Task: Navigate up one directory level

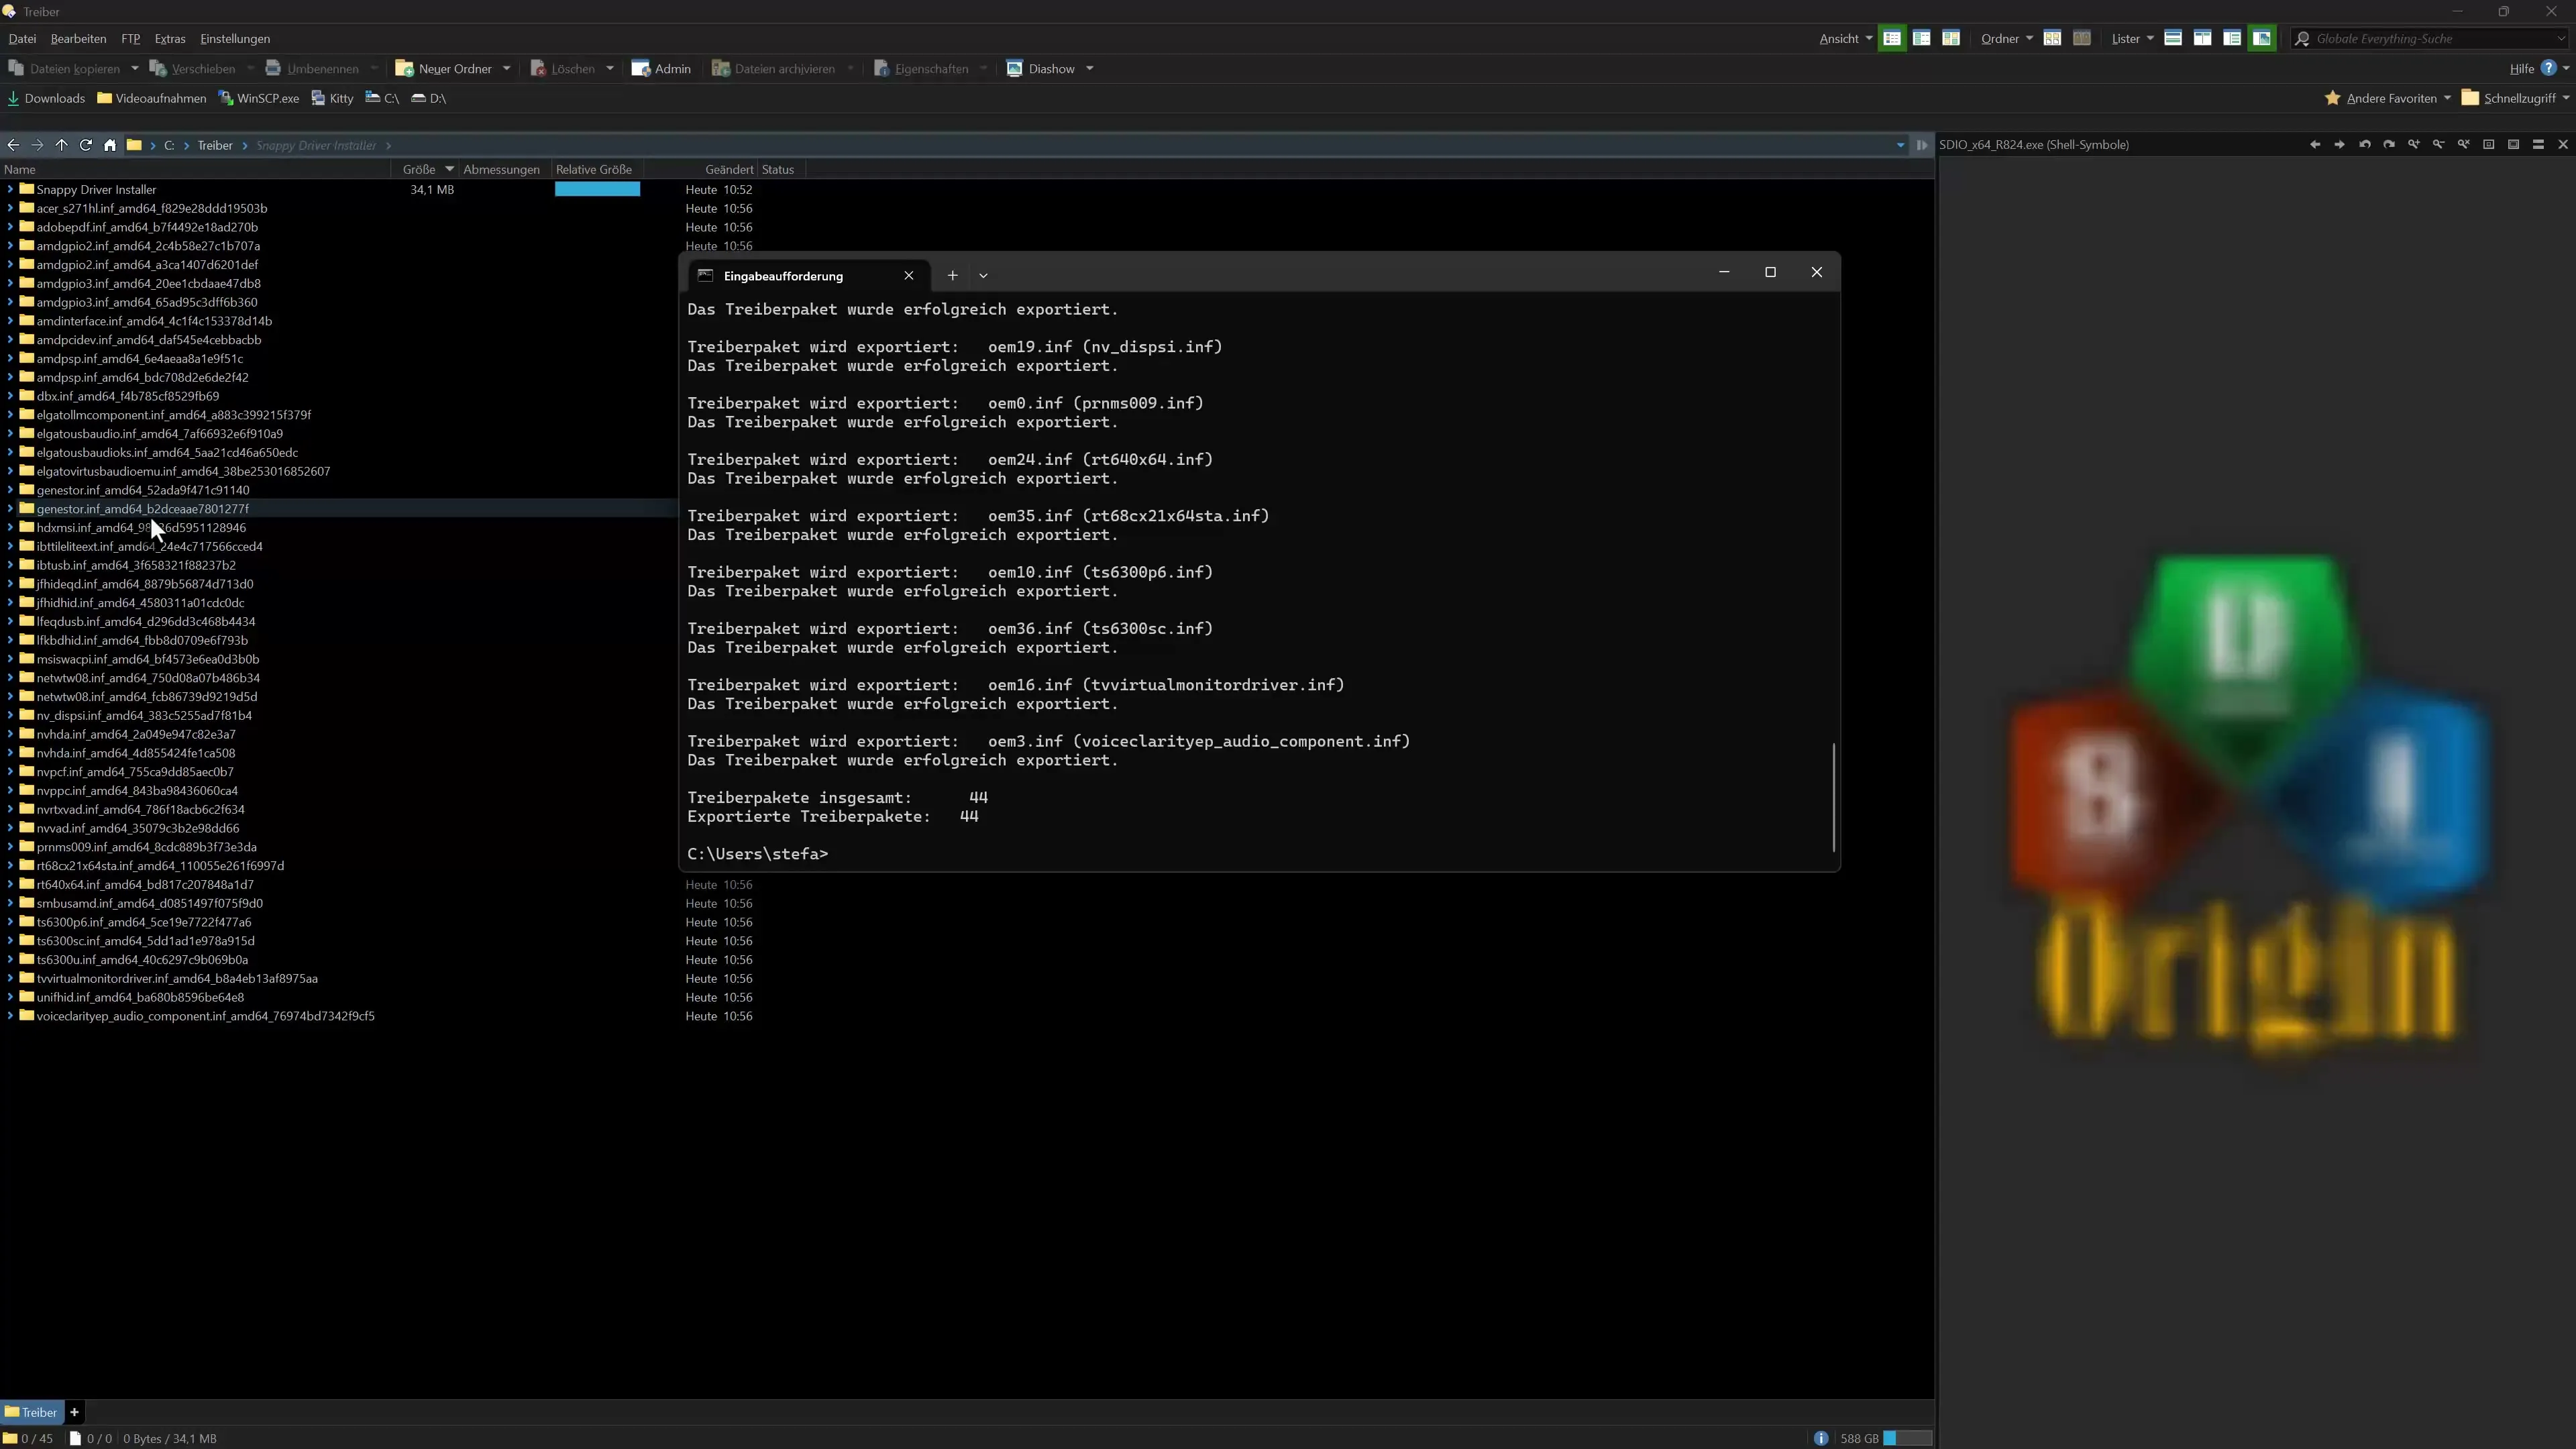Action: [x=62, y=145]
